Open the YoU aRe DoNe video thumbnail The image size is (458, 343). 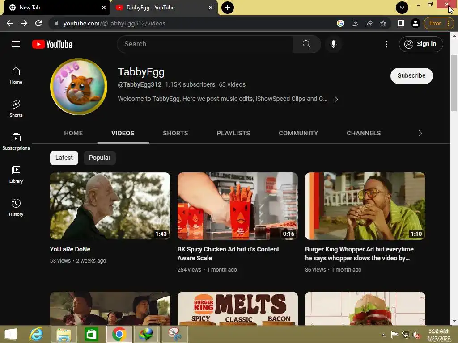click(110, 206)
